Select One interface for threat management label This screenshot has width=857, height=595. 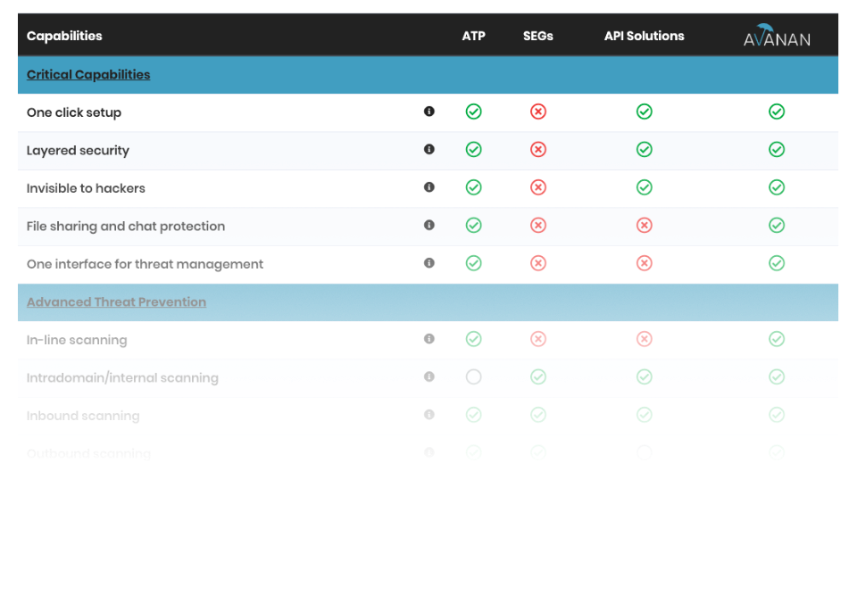(145, 264)
